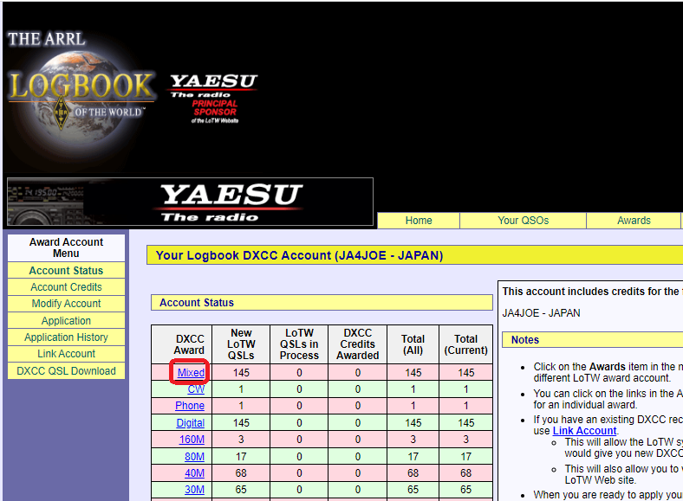This screenshot has height=501, width=683.
Task: Open the Yaesu The radio banner ad
Action: click(x=191, y=202)
